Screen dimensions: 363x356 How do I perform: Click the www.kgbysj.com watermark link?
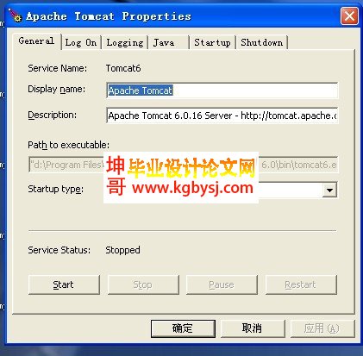click(x=192, y=188)
